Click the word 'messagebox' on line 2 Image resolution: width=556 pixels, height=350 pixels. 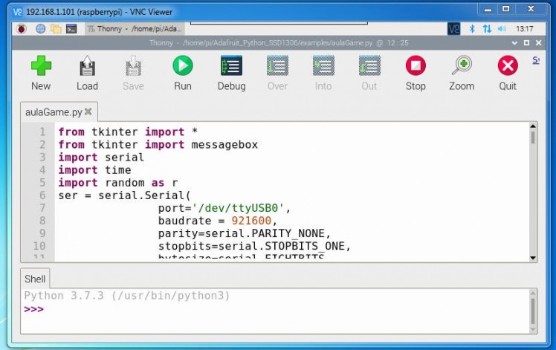click(x=224, y=145)
